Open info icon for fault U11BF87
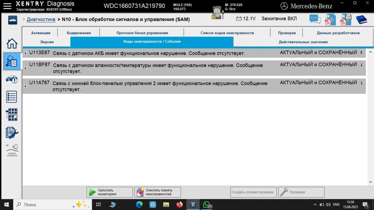The height and width of the screenshot is (210, 374). [362, 65]
